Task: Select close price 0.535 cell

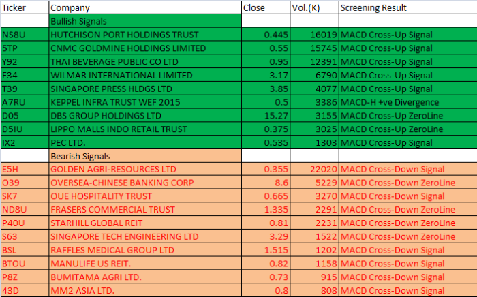Action: click(x=266, y=142)
